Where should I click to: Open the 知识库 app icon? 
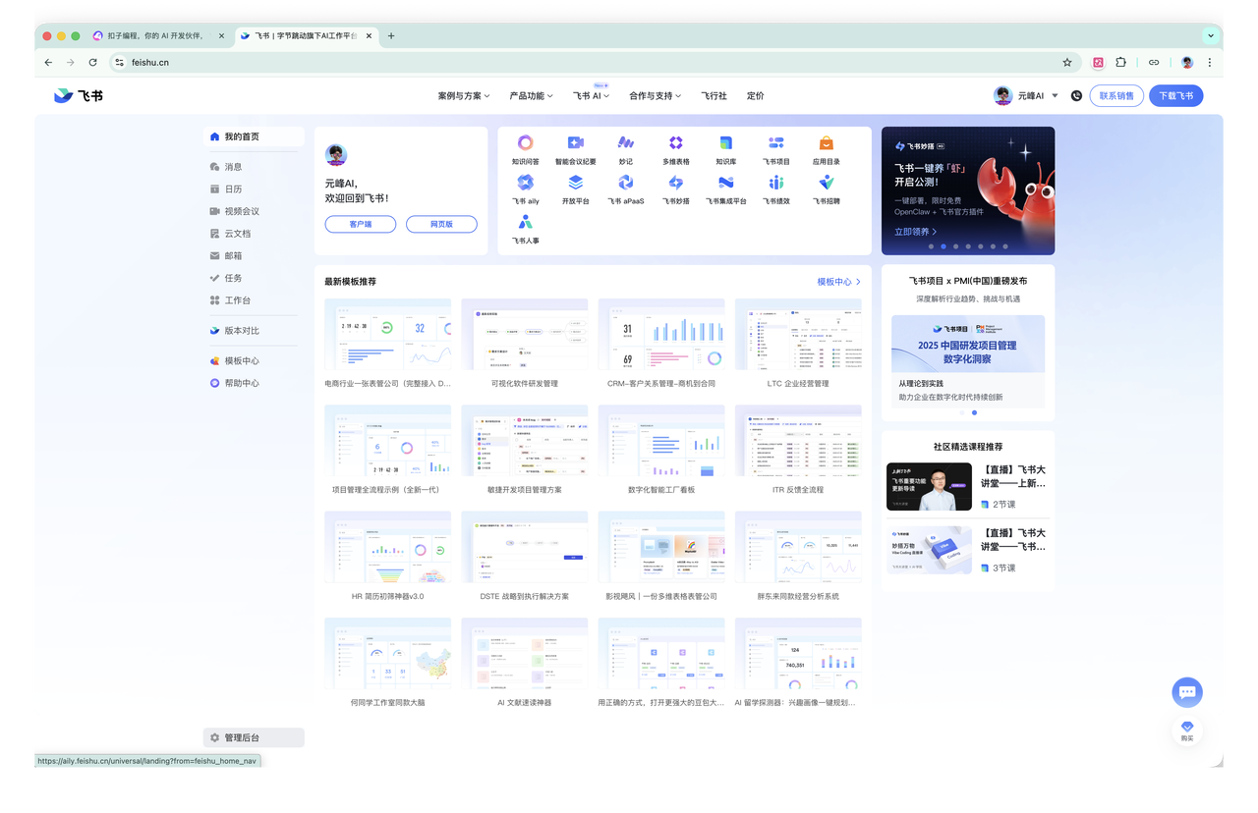(x=725, y=143)
